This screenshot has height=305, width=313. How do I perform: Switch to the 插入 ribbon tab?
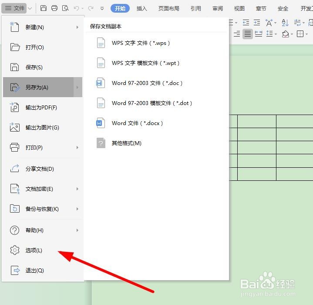(x=141, y=8)
